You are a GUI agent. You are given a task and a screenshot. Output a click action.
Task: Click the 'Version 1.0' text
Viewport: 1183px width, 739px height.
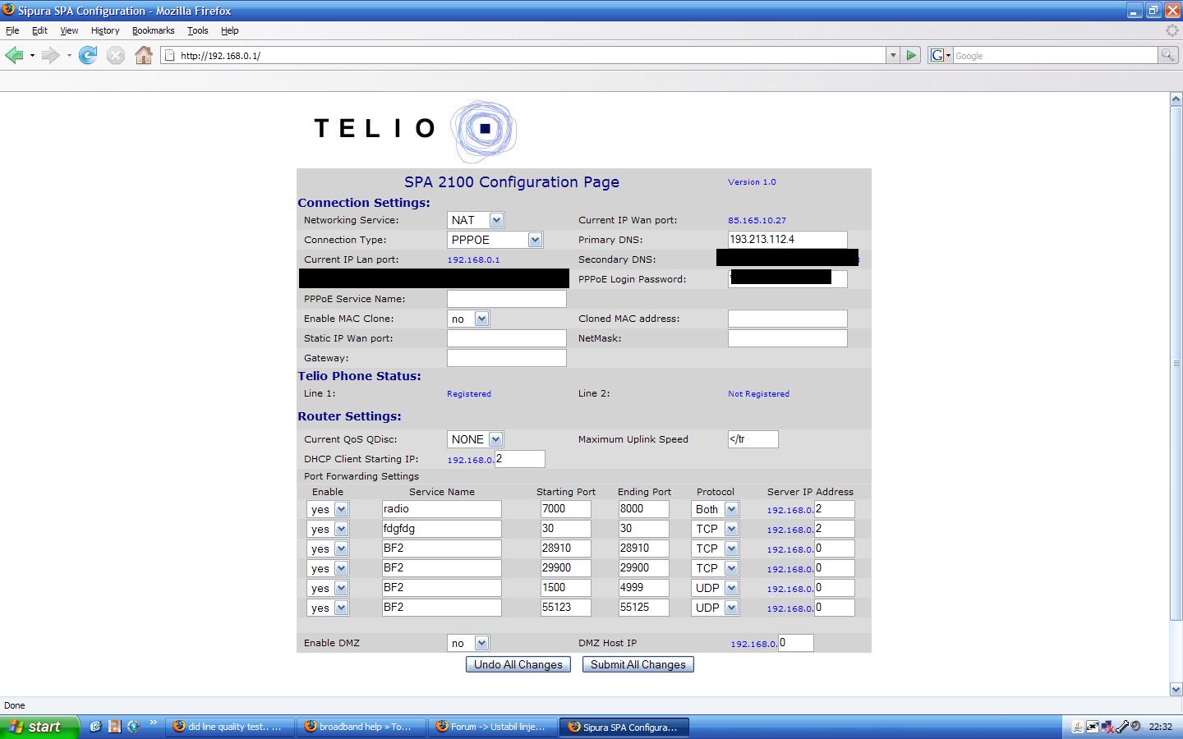coord(752,182)
